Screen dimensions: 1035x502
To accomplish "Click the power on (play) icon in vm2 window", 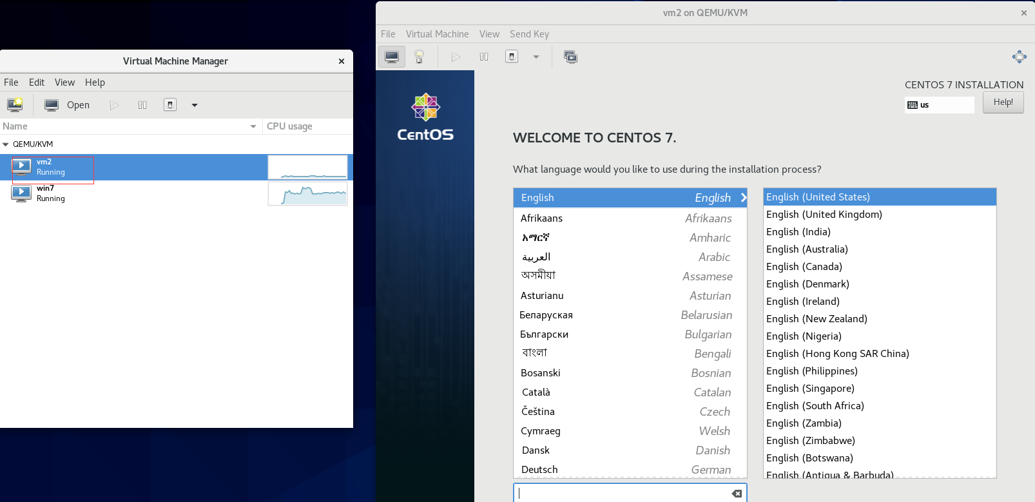I will (456, 57).
